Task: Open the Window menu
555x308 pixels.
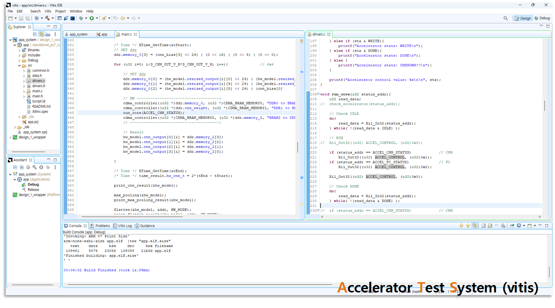Action: (x=76, y=11)
